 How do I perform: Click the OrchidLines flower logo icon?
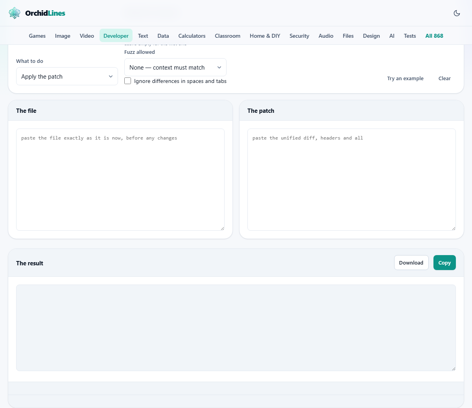click(15, 13)
